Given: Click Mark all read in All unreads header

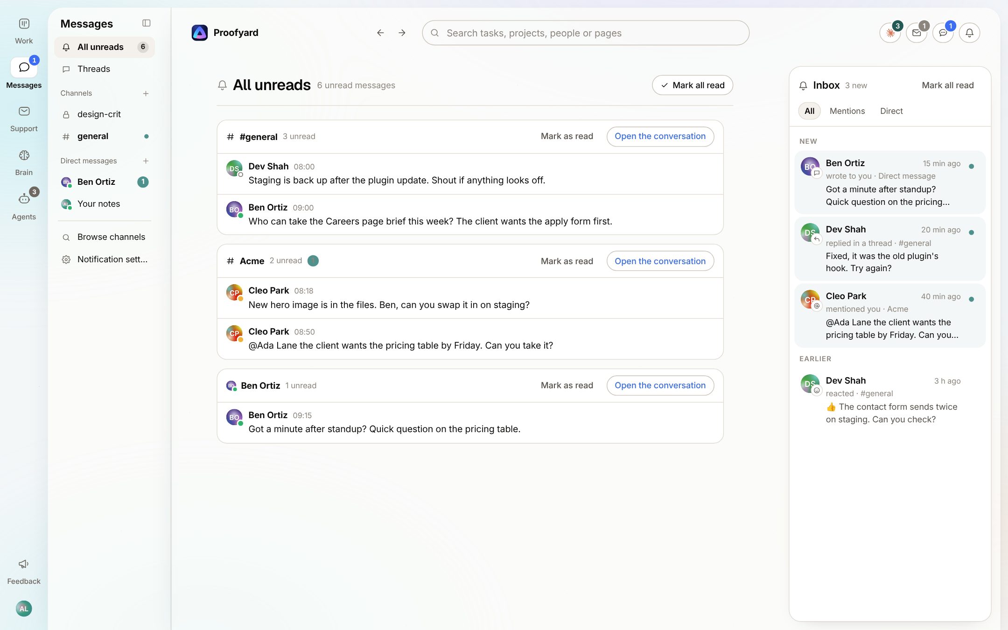Looking at the screenshot, I should point(693,85).
